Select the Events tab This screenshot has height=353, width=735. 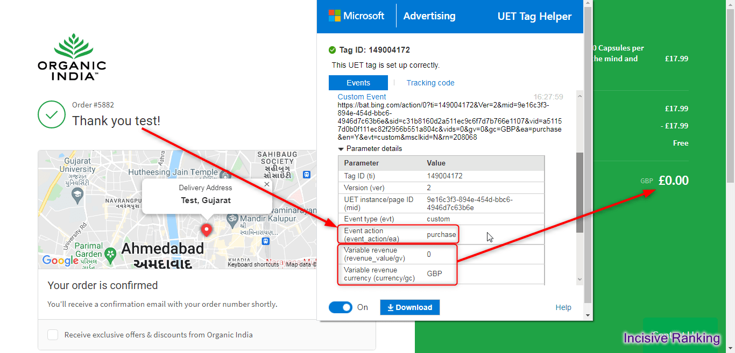coord(358,83)
